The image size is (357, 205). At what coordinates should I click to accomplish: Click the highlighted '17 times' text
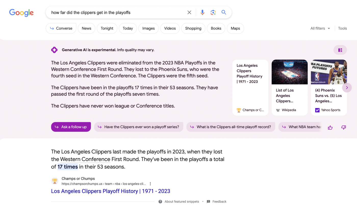click(x=68, y=167)
